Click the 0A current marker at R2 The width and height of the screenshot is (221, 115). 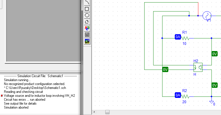click(178, 95)
